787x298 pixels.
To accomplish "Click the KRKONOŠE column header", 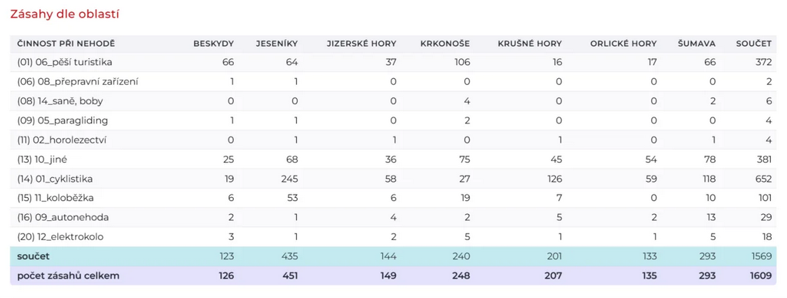I will pyautogui.click(x=445, y=43).
